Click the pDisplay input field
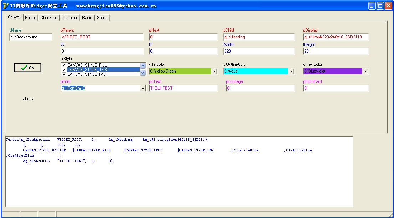394x218 pixels. pos(336,37)
